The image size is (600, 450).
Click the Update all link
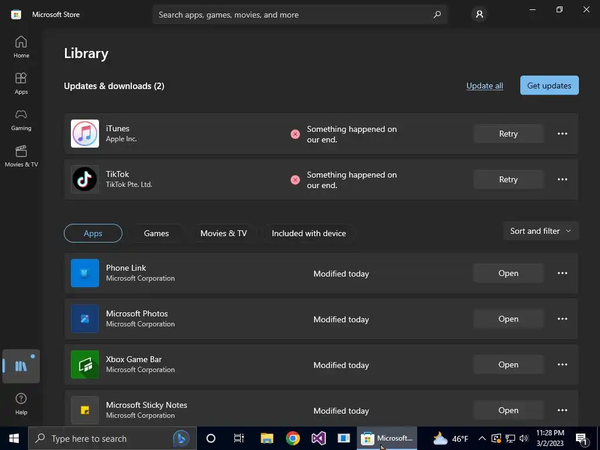485,86
